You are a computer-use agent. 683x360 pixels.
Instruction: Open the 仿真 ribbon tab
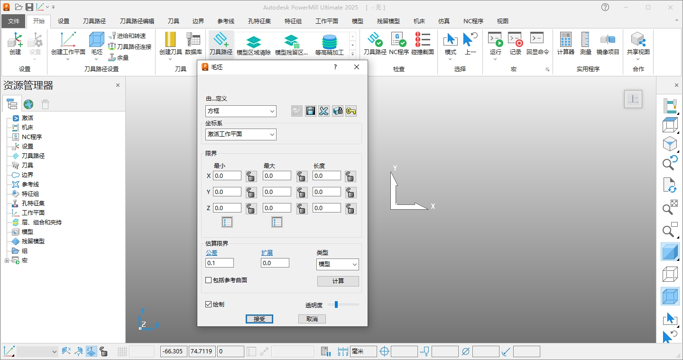coord(444,21)
